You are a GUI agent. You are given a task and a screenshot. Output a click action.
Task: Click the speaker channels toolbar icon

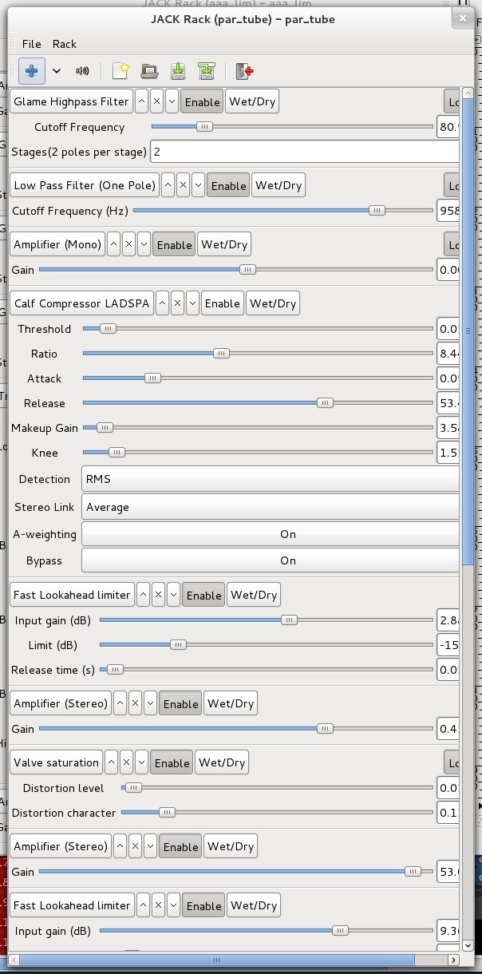point(82,70)
